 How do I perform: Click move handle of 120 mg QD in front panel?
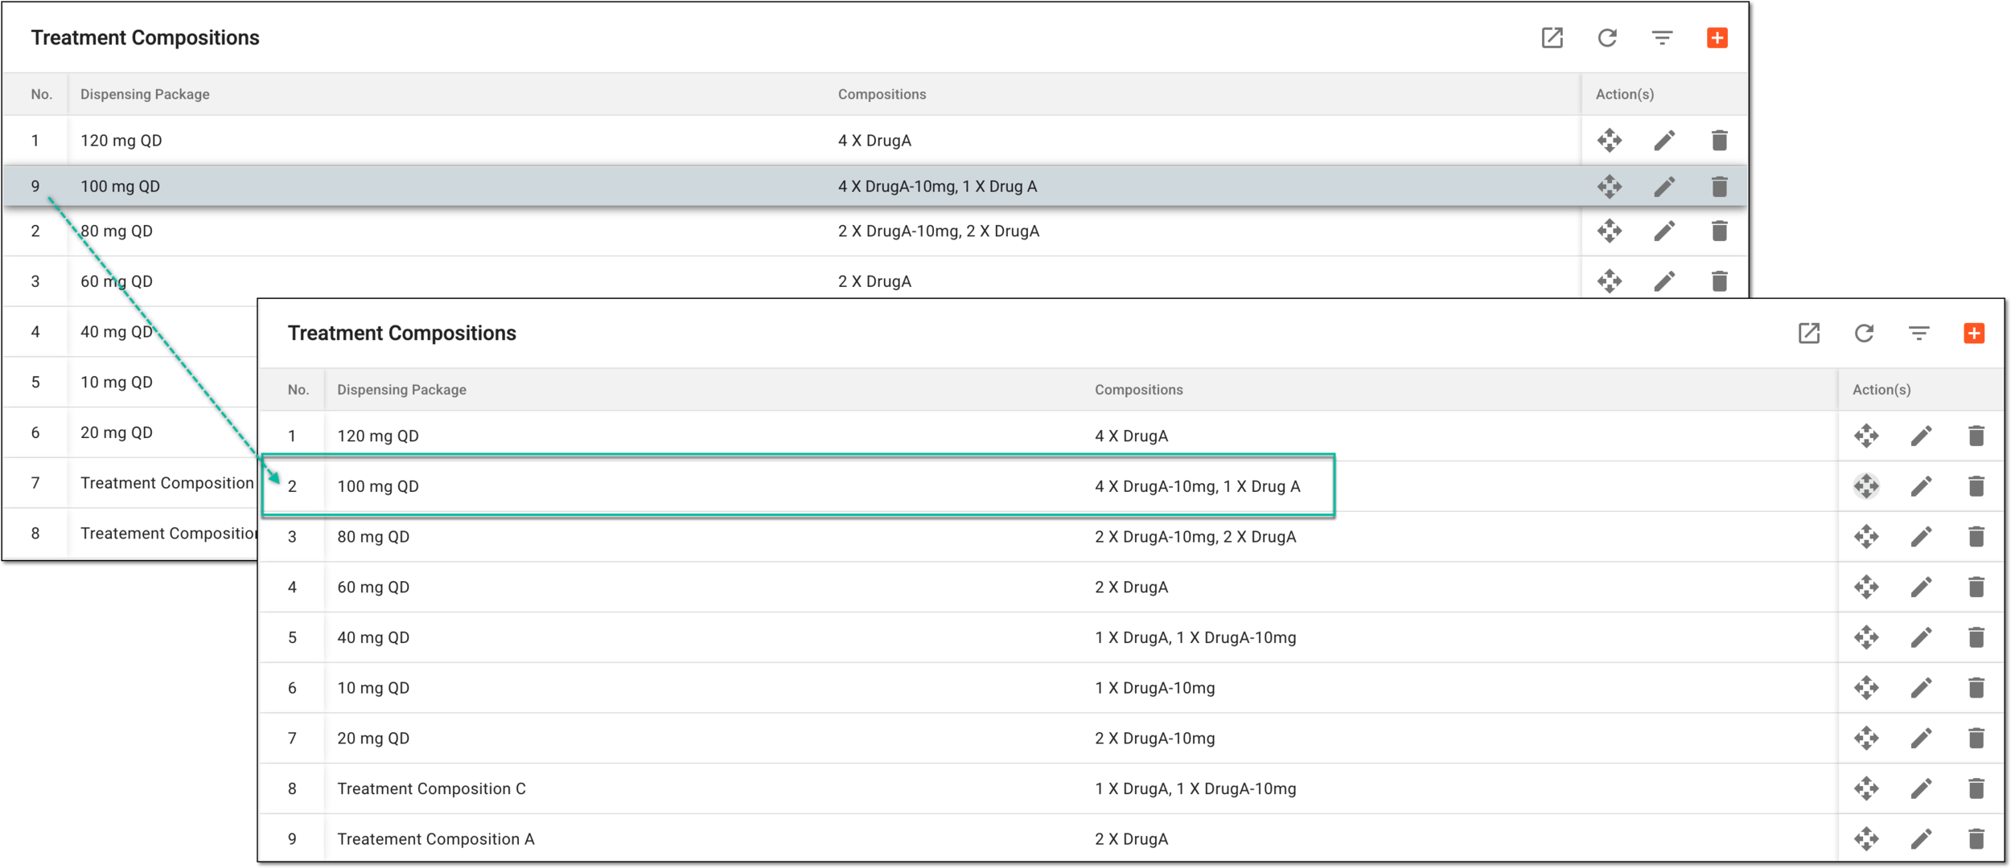(x=1866, y=436)
